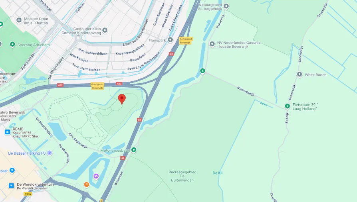Select the Motor crossbaan green marker icon

point(134,150)
